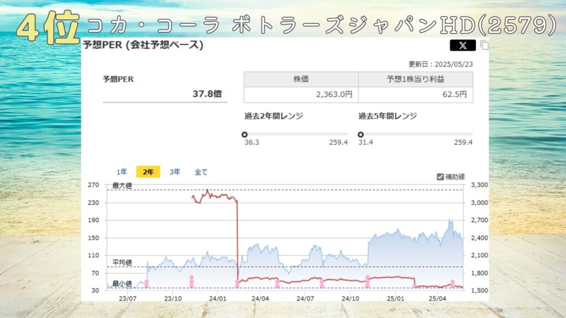The width and height of the screenshot is (566, 318).
Task: Click the 過去5年間レンジ slider handle
Action: pos(361,134)
